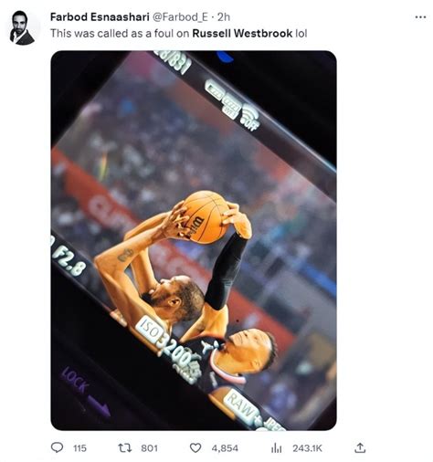Click the reply speech bubble icon

(x=57, y=447)
